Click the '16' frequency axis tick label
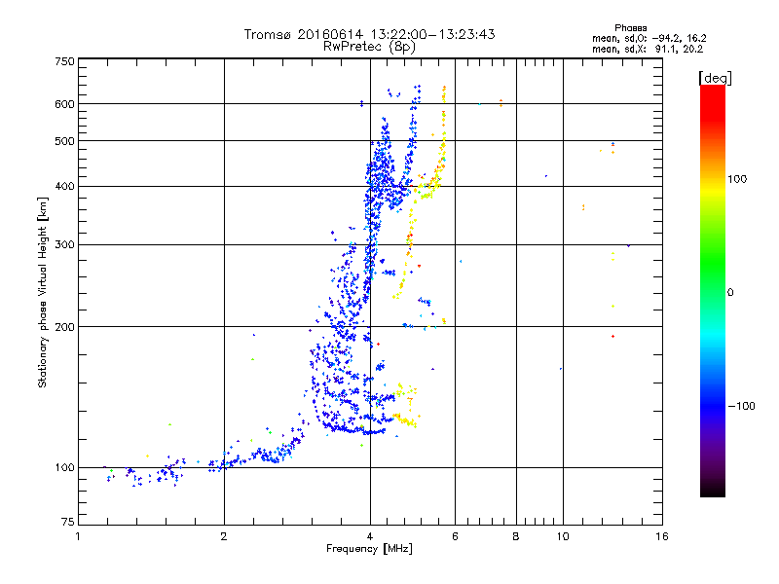The width and height of the screenshot is (779, 584). pos(662,536)
